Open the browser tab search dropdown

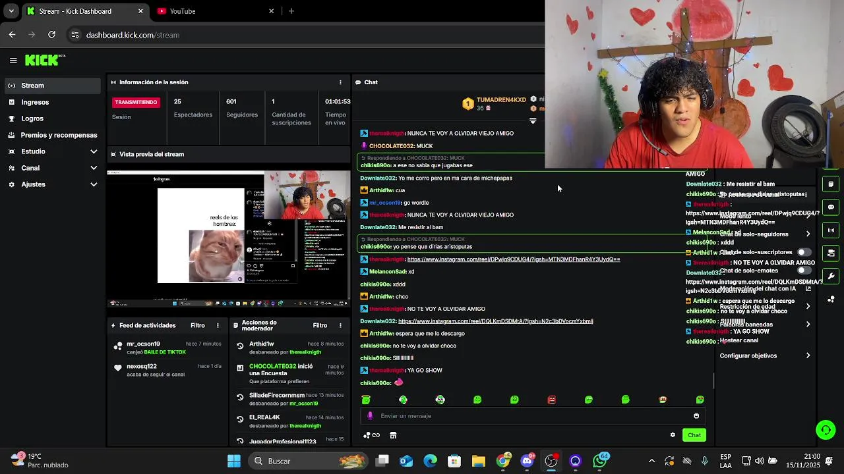11,11
